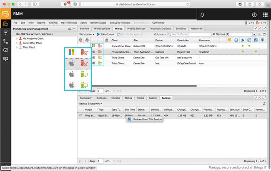Open the help question mark icon
Screen dimensions: 271x171
coord(254,15)
